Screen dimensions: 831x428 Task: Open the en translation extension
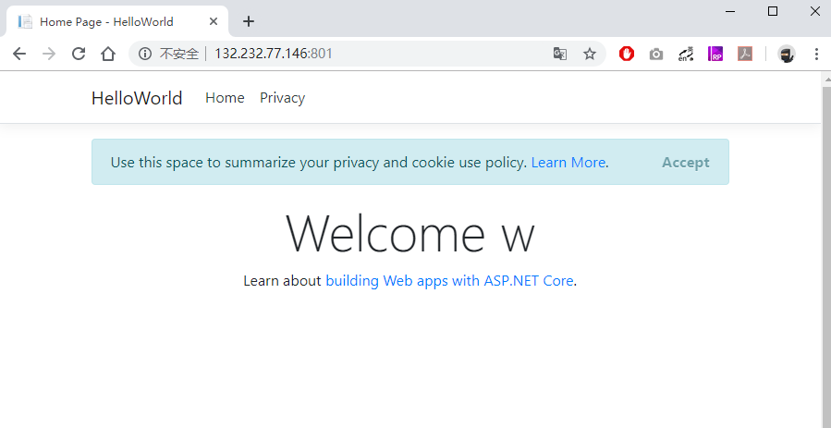click(x=686, y=54)
